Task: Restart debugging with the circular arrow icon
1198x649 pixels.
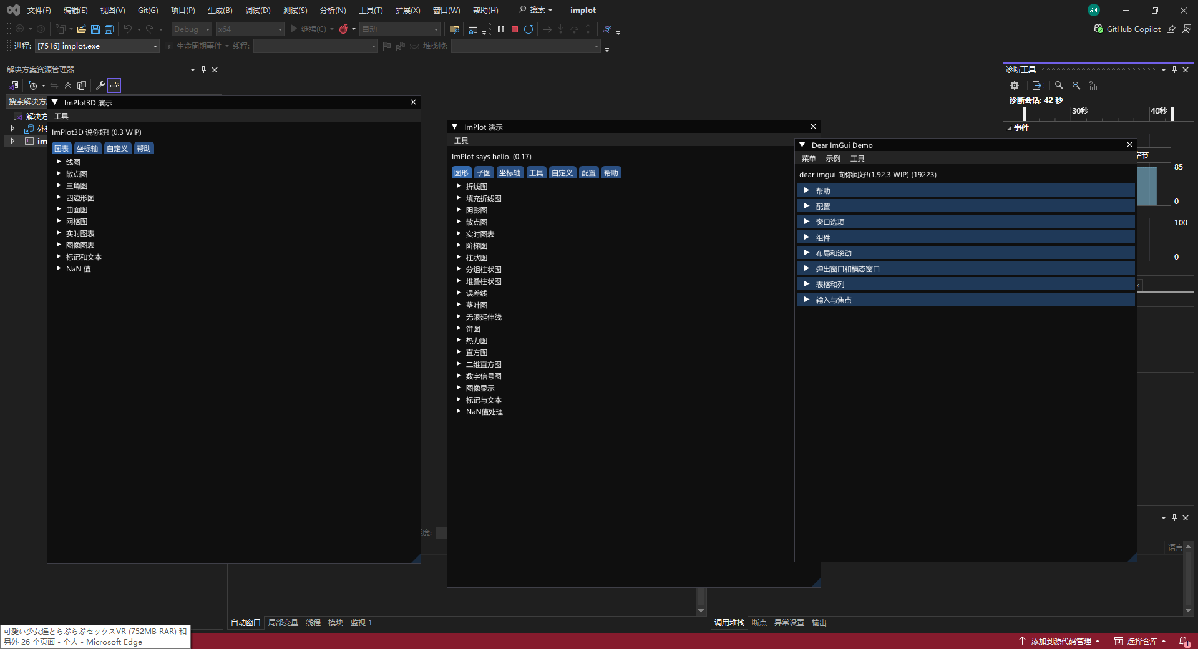Action: 528,29
